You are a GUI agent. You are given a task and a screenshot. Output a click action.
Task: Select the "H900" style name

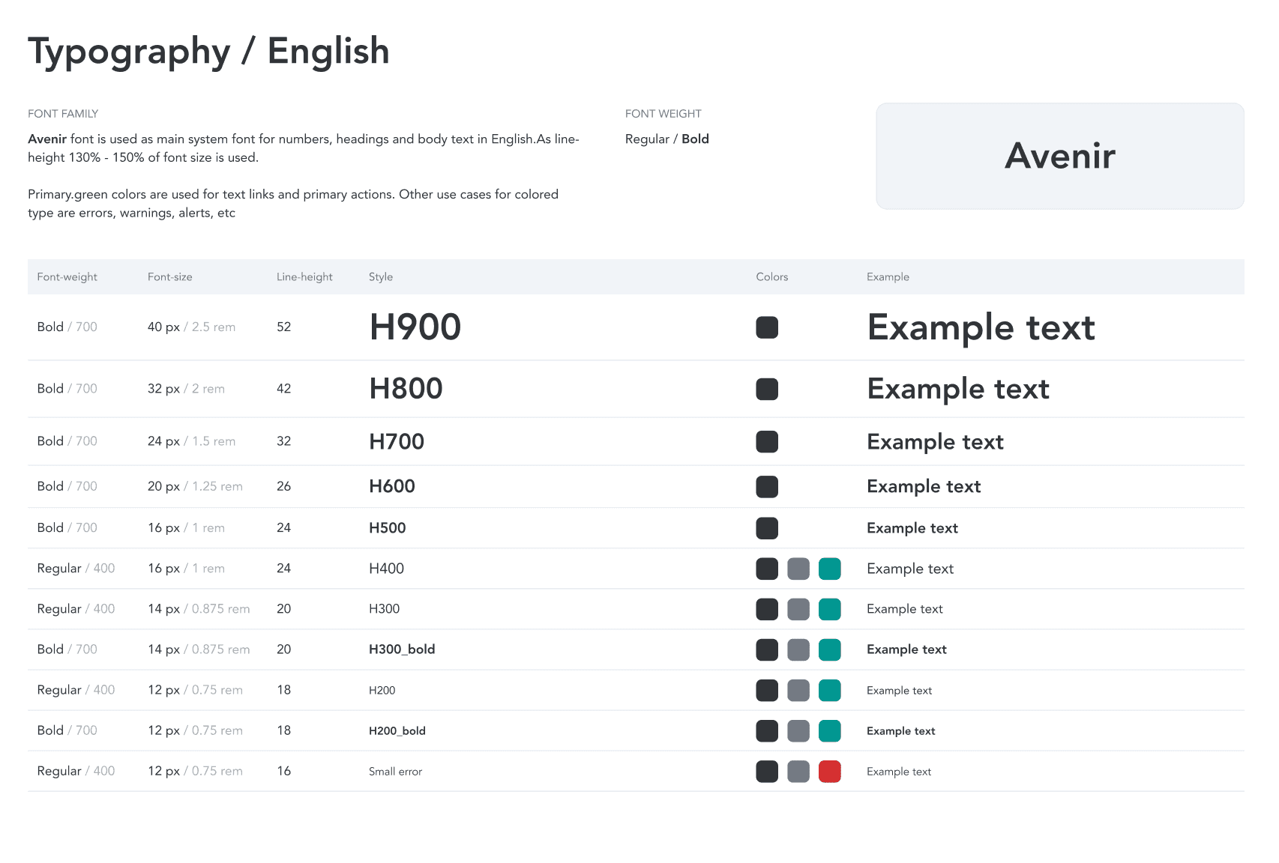(x=415, y=327)
